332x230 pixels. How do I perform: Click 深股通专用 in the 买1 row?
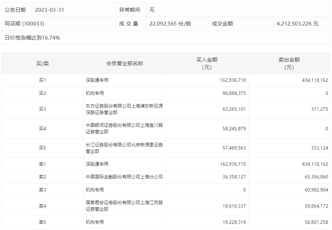click(x=97, y=80)
